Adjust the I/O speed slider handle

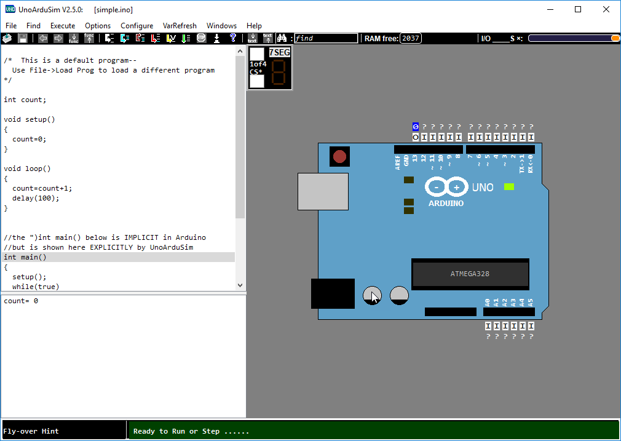pyautogui.click(x=615, y=38)
